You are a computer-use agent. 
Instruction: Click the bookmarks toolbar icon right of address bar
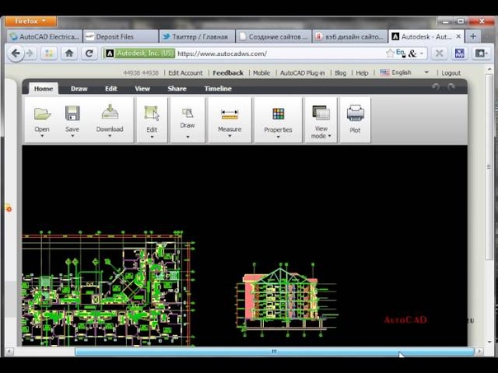click(x=482, y=54)
